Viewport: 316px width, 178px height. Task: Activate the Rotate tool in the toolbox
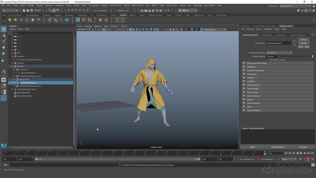tap(3, 54)
